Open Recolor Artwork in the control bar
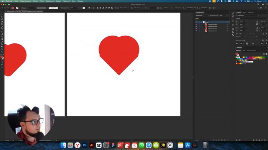The height and width of the screenshot is (150, 268). [x=89, y=8]
